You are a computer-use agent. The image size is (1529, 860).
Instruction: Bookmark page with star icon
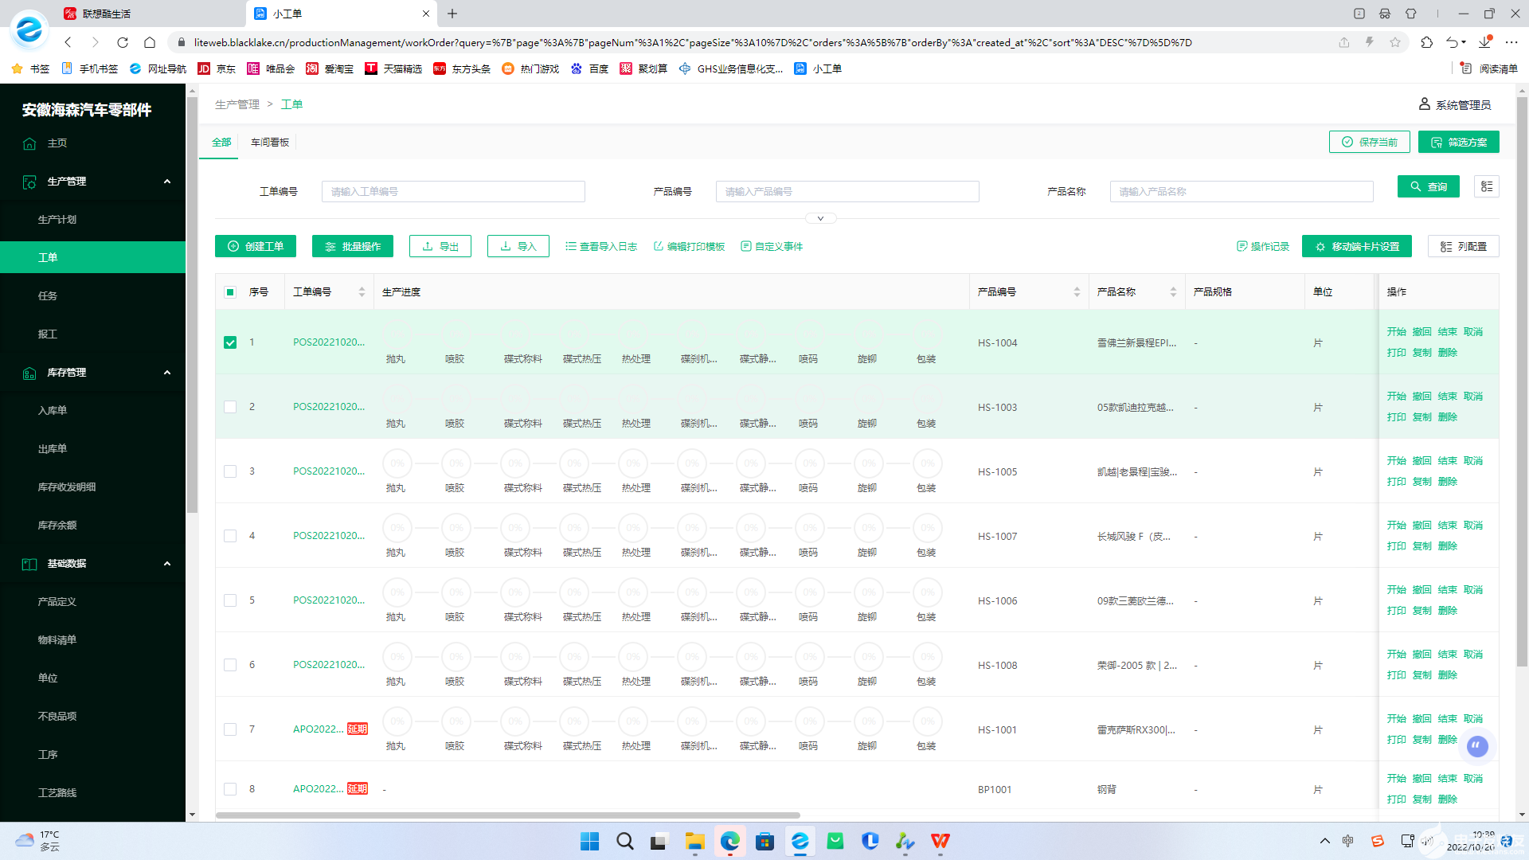coord(1395,42)
